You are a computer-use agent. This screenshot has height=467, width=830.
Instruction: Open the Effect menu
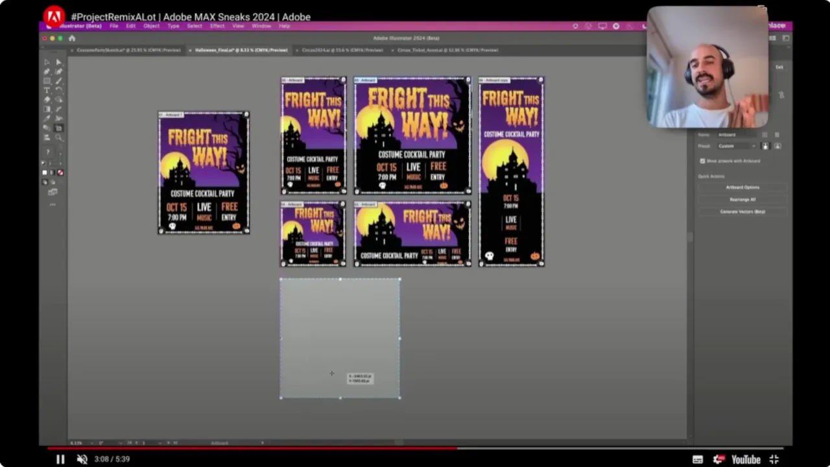217,26
